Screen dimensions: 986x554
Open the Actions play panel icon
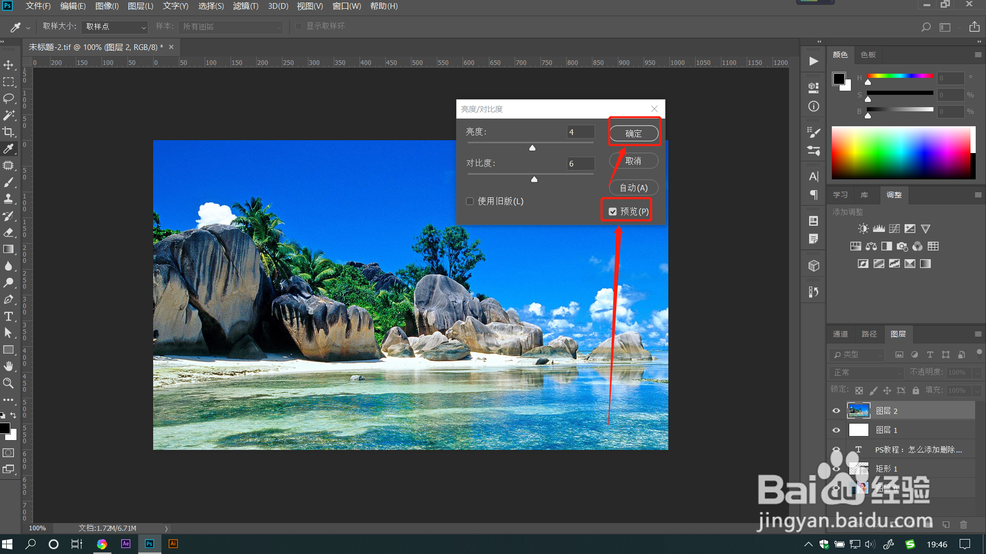(814, 61)
